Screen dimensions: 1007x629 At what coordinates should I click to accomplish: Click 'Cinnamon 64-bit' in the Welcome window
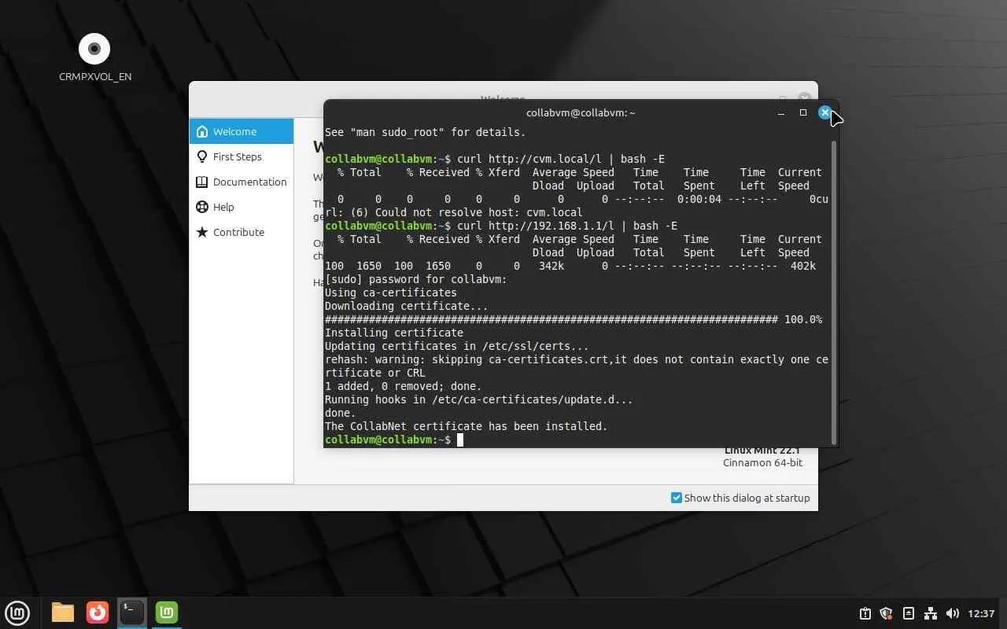pyautogui.click(x=763, y=463)
